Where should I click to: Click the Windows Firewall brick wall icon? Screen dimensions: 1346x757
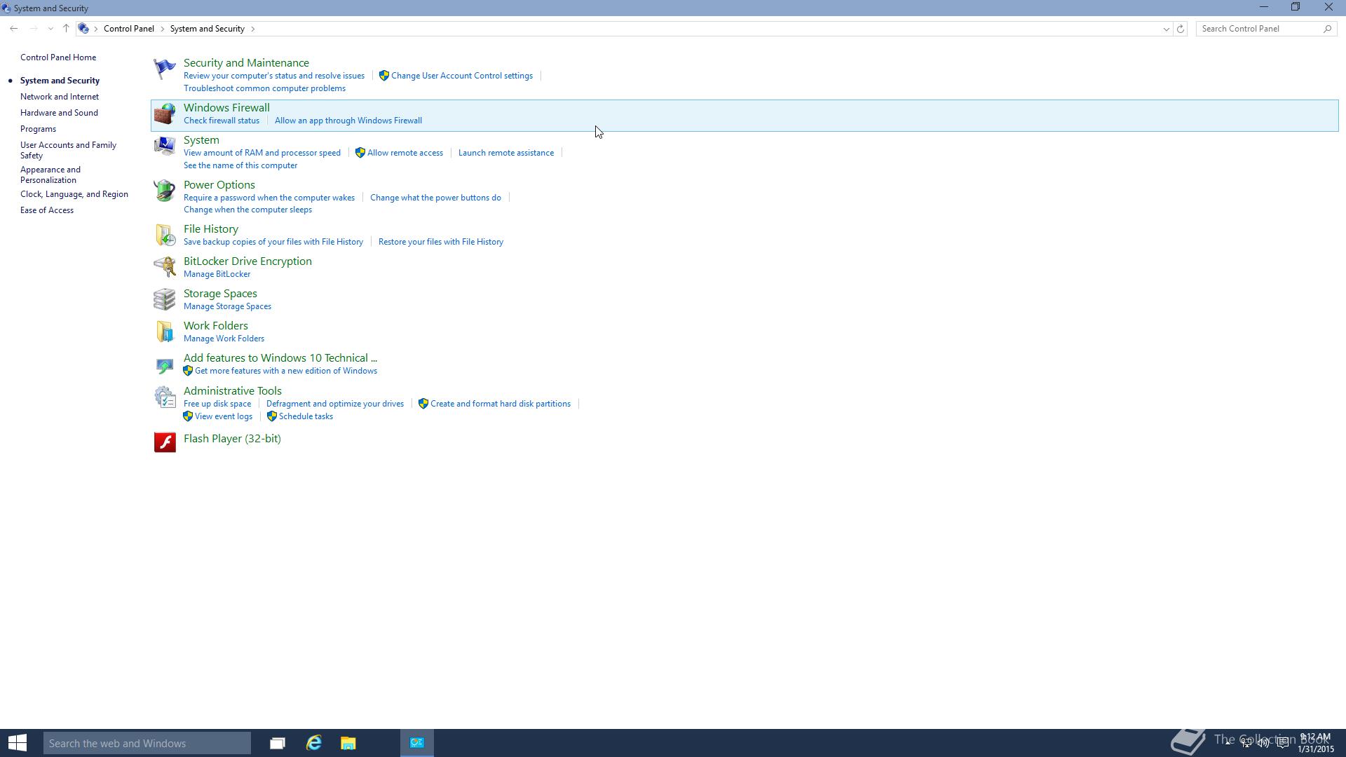click(x=165, y=114)
